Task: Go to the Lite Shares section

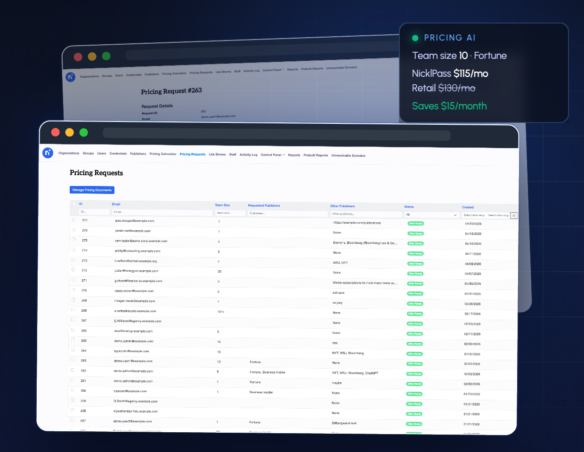Action: coord(217,154)
